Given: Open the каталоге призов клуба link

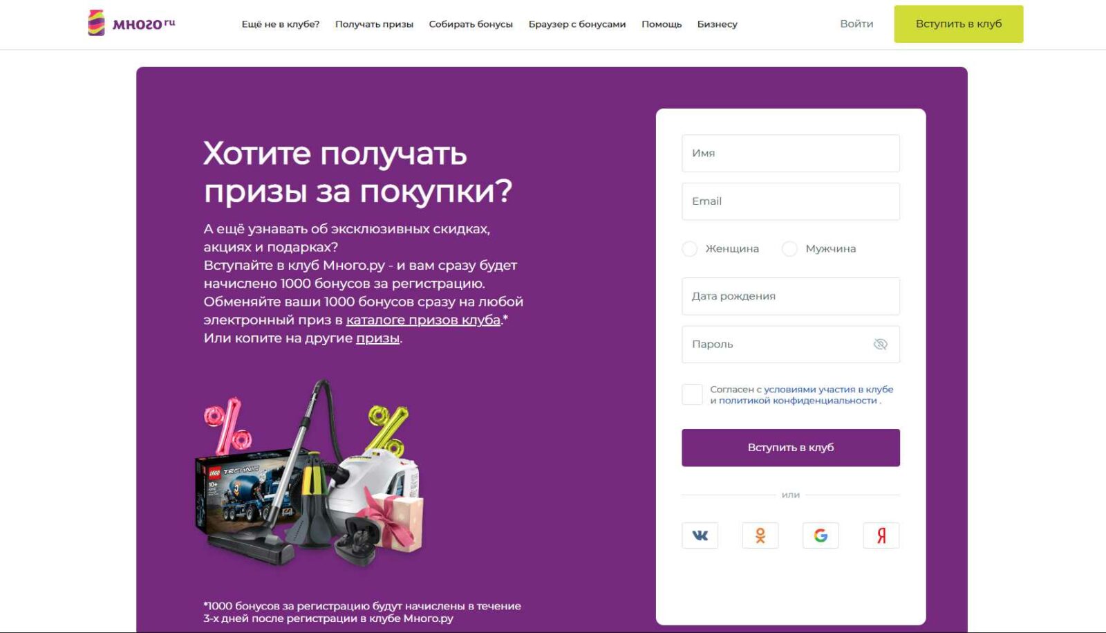Looking at the screenshot, I should point(423,320).
